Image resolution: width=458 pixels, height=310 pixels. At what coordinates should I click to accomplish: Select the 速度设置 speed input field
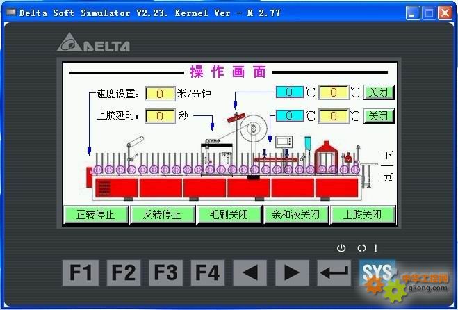tap(160, 94)
